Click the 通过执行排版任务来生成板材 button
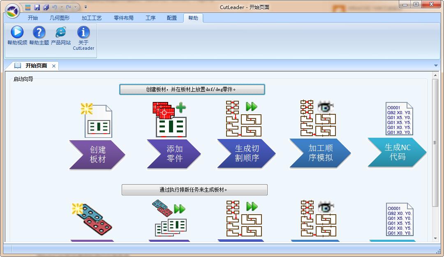This screenshot has width=444, height=257. (x=194, y=190)
